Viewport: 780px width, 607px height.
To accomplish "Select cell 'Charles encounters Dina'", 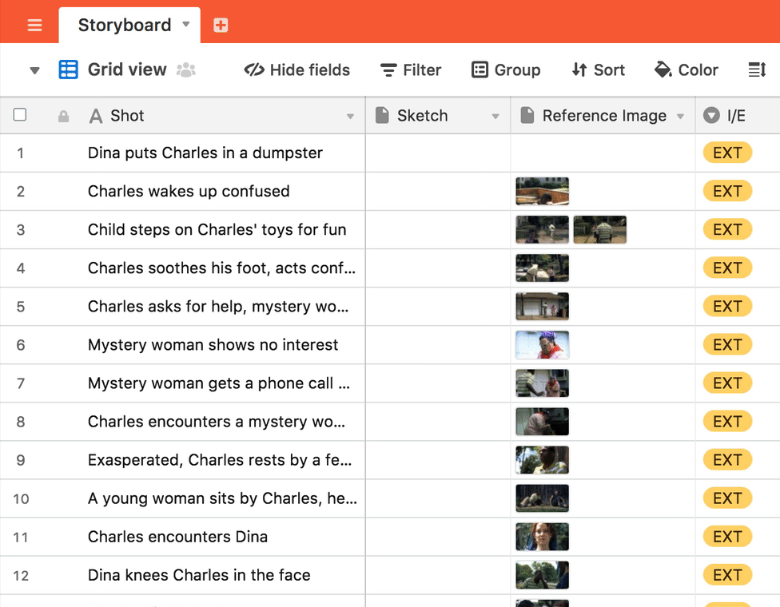I will [177, 537].
